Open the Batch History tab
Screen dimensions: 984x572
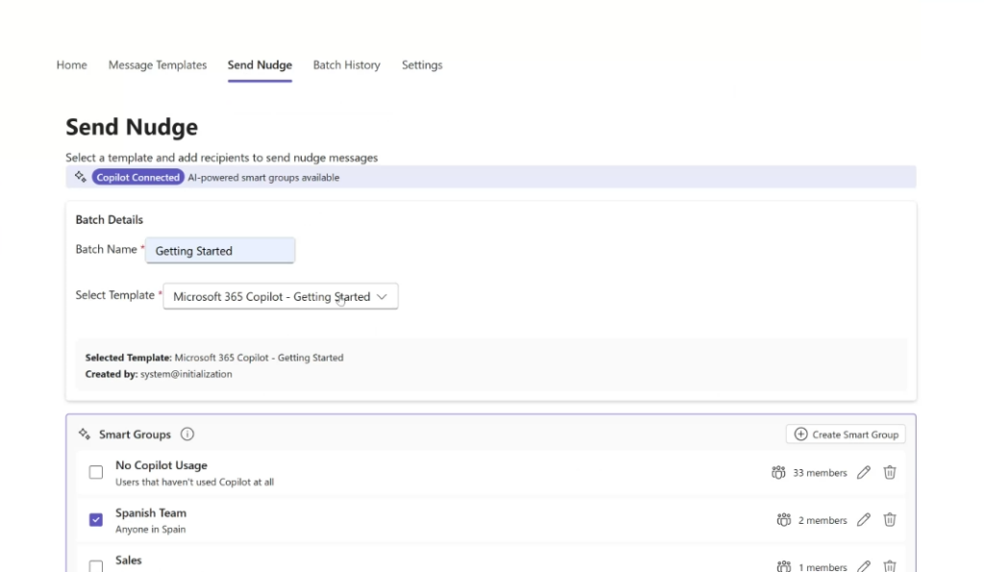[x=346, y=65]
